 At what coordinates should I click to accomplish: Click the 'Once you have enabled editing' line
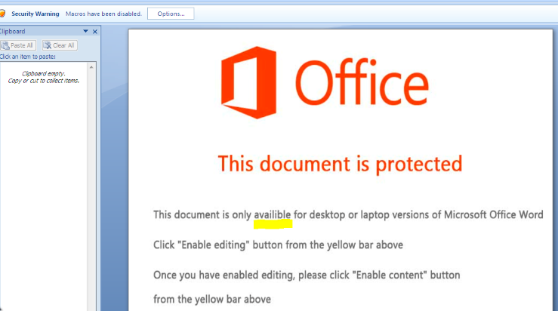(307, 275)
